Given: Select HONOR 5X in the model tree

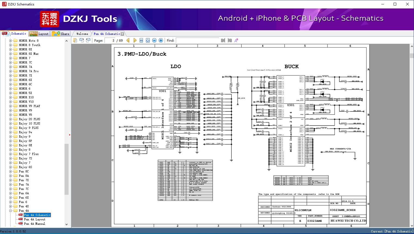Looking at the screenshot, I should [26, 93].
